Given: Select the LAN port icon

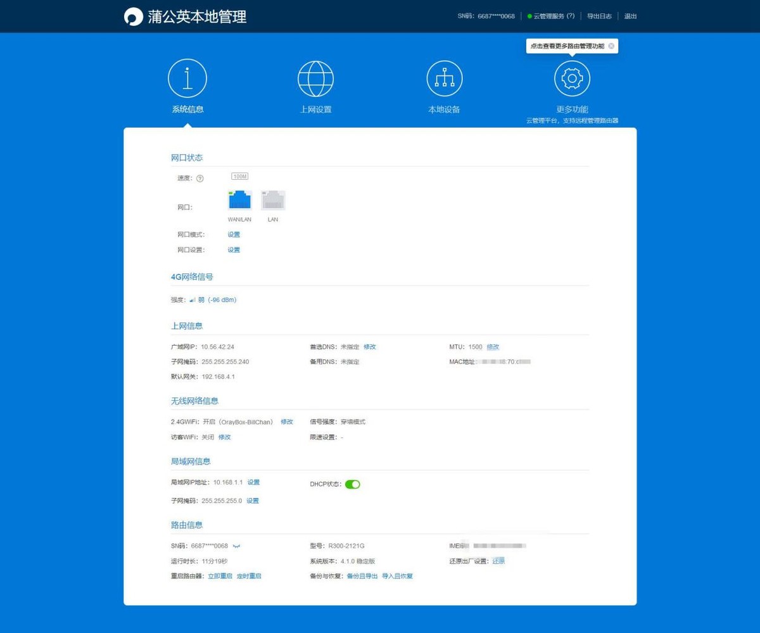Looking at the screenshot, I should tap(272, 199).
